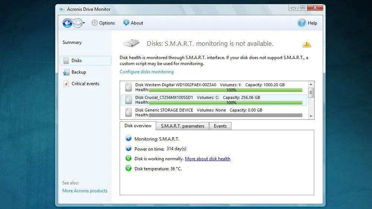Open the About menu label
Viewport: 372px width, 209px height.
click(x=137, y=23)
